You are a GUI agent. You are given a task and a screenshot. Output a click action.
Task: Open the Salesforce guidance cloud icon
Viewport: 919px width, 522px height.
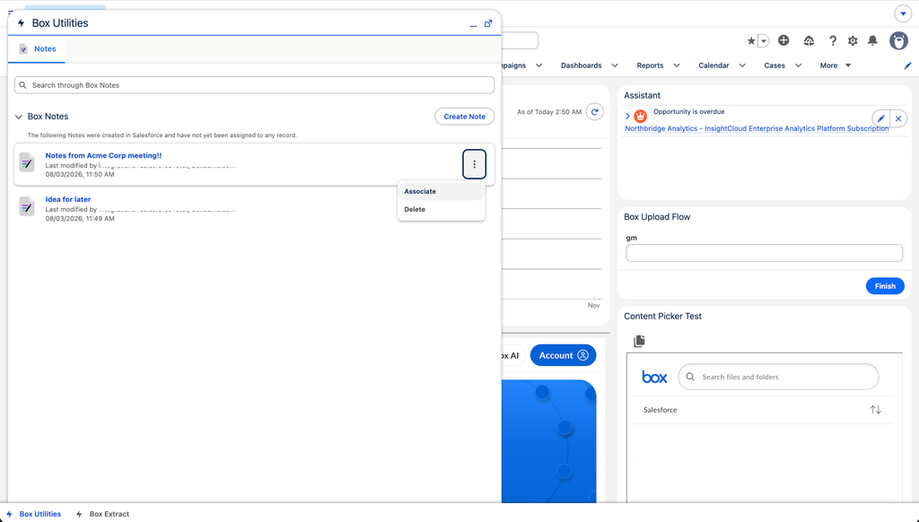click(x=809, y=40)
